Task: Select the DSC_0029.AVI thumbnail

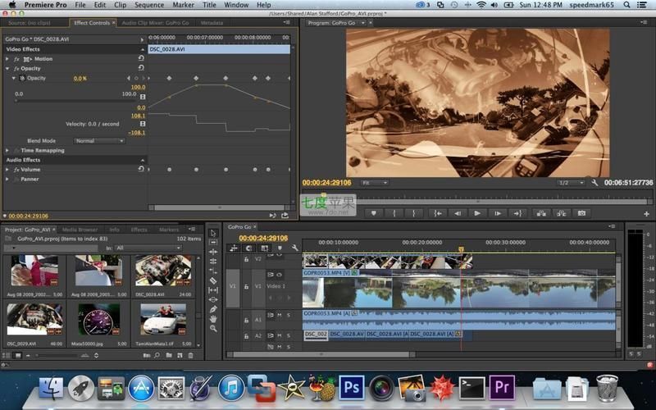Action: 34,320
